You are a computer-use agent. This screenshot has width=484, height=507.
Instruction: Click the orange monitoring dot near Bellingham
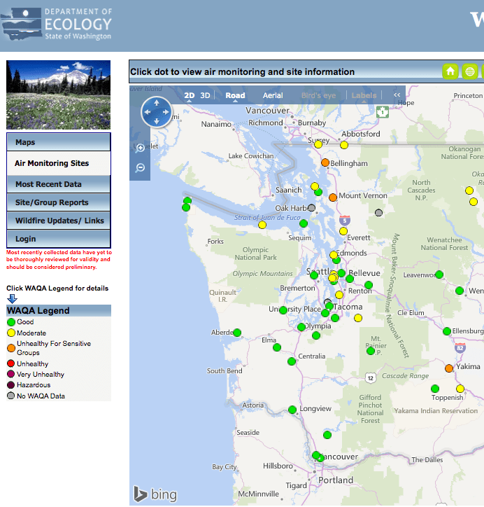point(325,162)
